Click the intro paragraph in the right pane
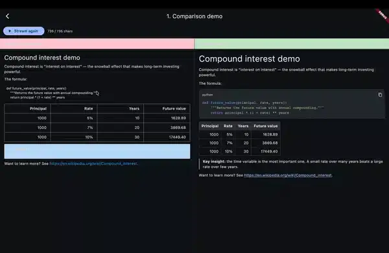Screen dimensions: 389x253 [x=287, y=72]
